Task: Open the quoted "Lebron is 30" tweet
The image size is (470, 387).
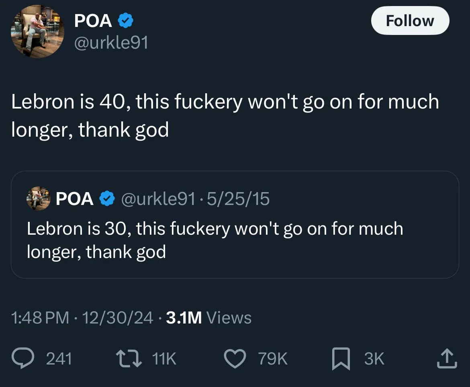Action: [x=215, y=240]
